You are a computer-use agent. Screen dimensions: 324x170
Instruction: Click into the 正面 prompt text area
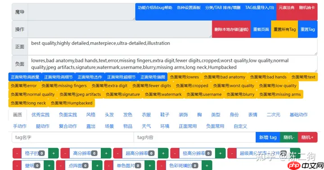[x=172, y=46]
